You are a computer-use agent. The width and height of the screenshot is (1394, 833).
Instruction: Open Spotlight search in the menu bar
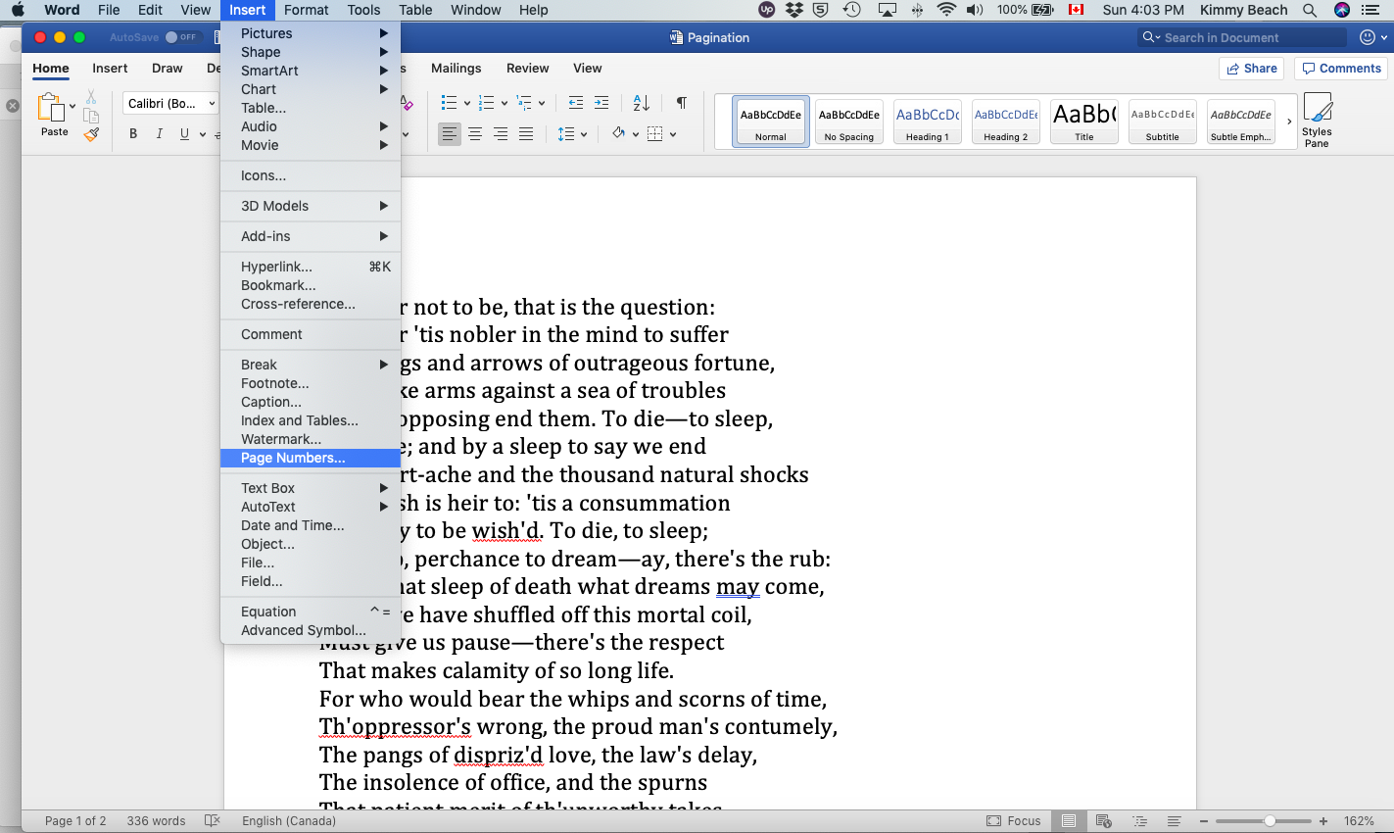[x=1310, y=10]
